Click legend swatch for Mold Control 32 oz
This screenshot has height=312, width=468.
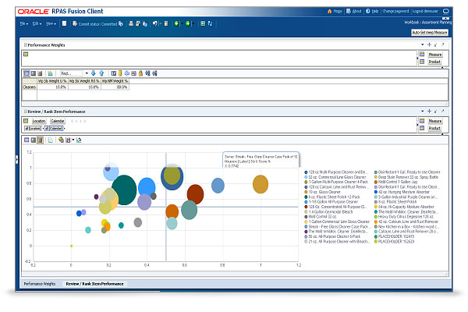306,217
